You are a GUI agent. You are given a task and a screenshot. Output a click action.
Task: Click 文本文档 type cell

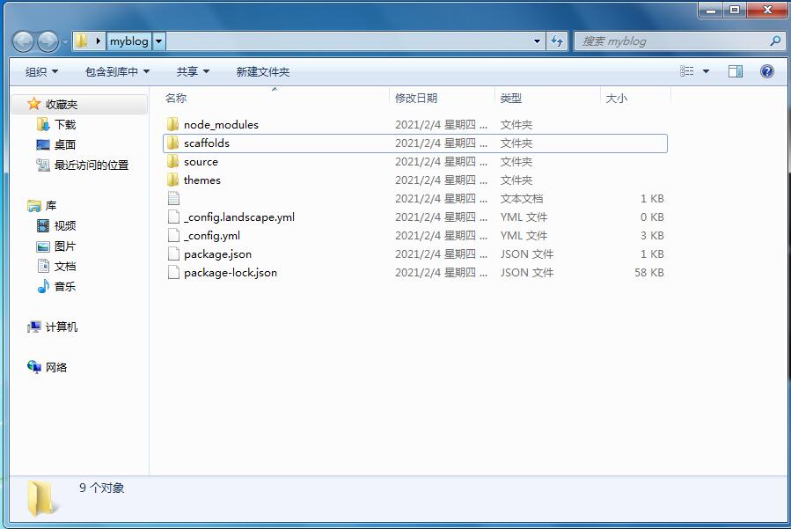tap(522, 198)
